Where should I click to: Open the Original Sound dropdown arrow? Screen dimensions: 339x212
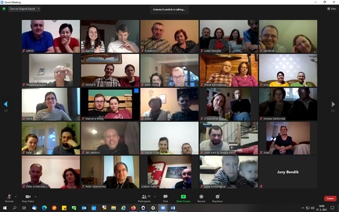[x=39, y=9]
